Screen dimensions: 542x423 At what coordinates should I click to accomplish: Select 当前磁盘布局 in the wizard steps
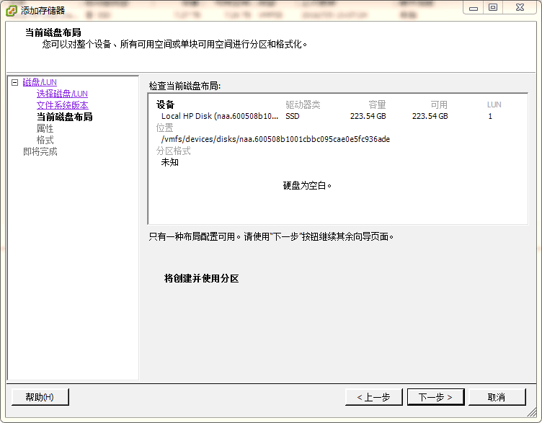pyautogui.click(x=64, y=117)
